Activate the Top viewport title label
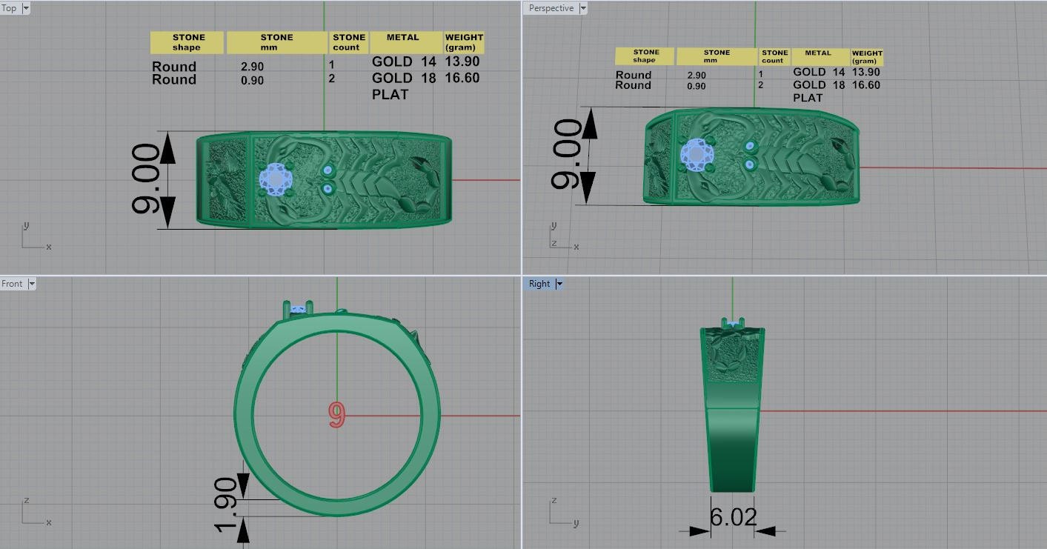Viewport: 1047px width, 549px height. tap(10, 8)
